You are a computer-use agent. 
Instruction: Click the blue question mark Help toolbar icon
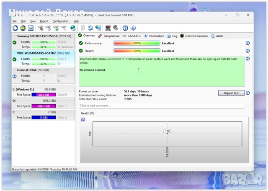point(125,28)
